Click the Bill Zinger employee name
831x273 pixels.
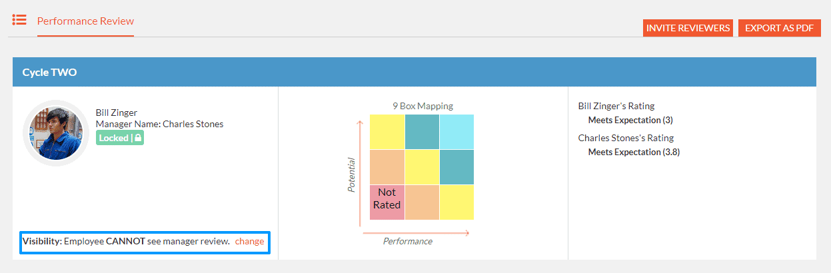(x=117, y=113)
